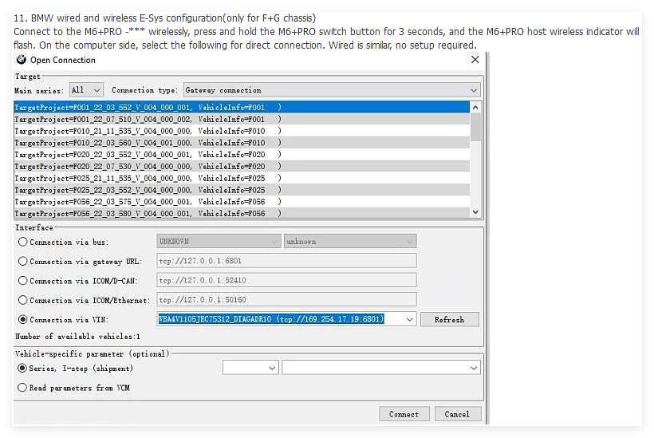Open the I-step shipment dropdown
Image resolution: width=654 pixels, height=438 pixels.
380,368
